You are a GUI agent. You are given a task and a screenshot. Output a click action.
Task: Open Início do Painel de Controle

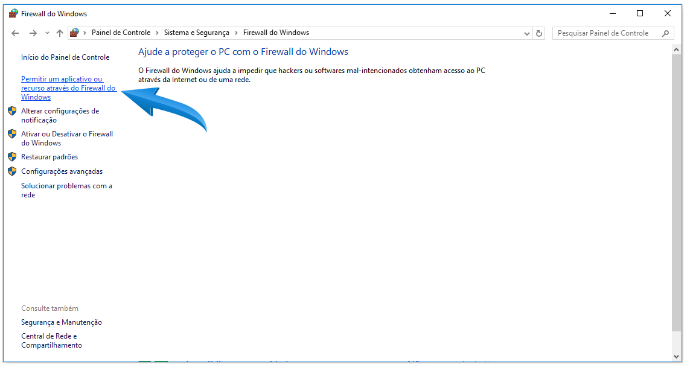[65, 57]
